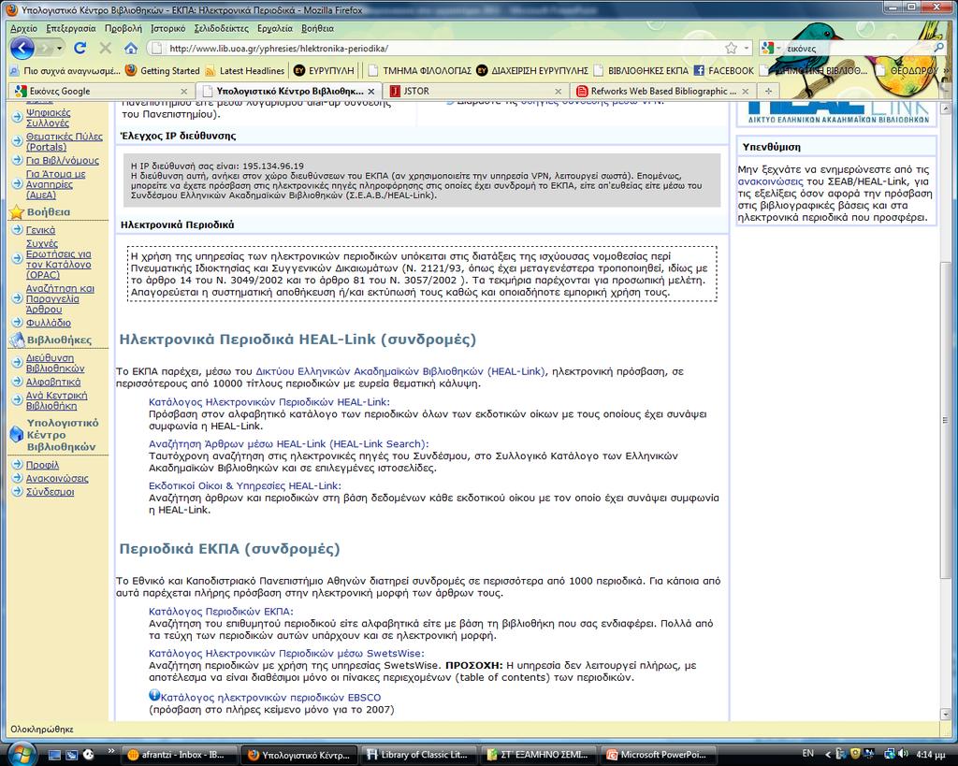Click the Forward navigation arrow
This screenshot has height=766, width=958.
click(x=44, y=49)
